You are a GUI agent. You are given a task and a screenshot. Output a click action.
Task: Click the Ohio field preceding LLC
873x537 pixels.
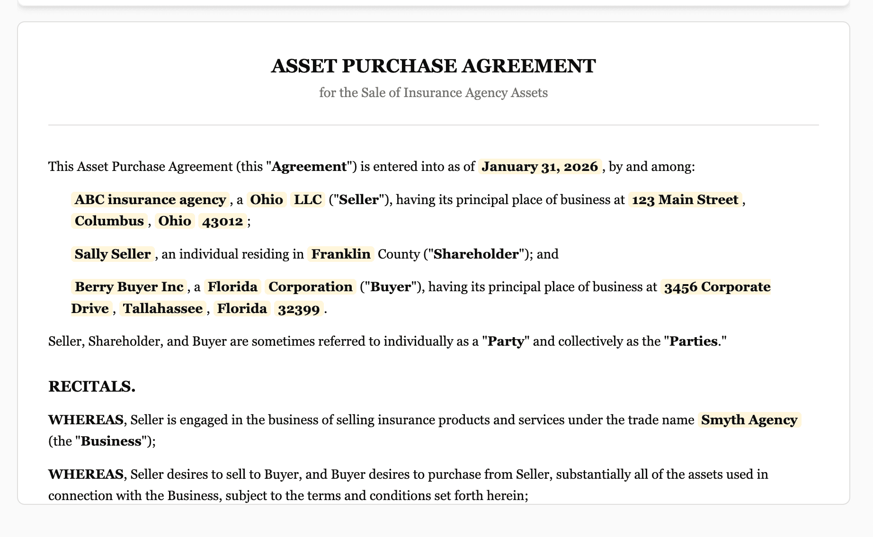(267, 200)
